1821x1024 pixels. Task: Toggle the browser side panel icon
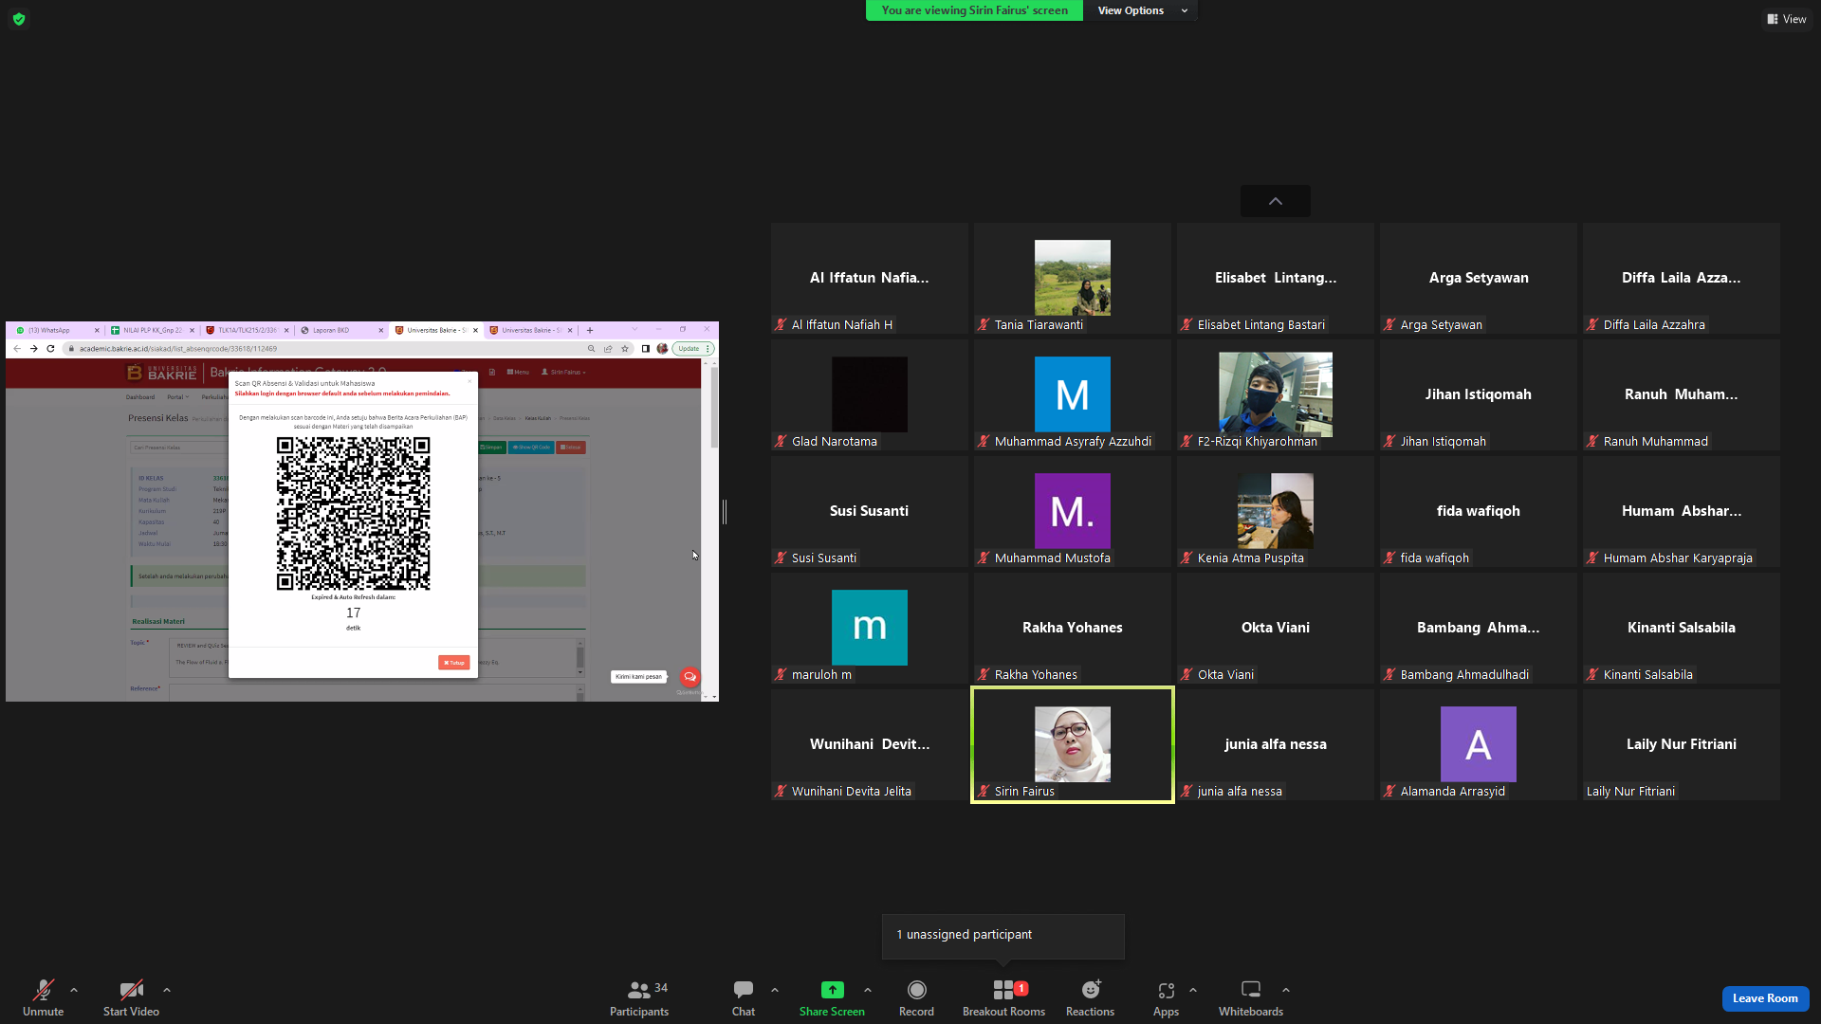[646, 349]
